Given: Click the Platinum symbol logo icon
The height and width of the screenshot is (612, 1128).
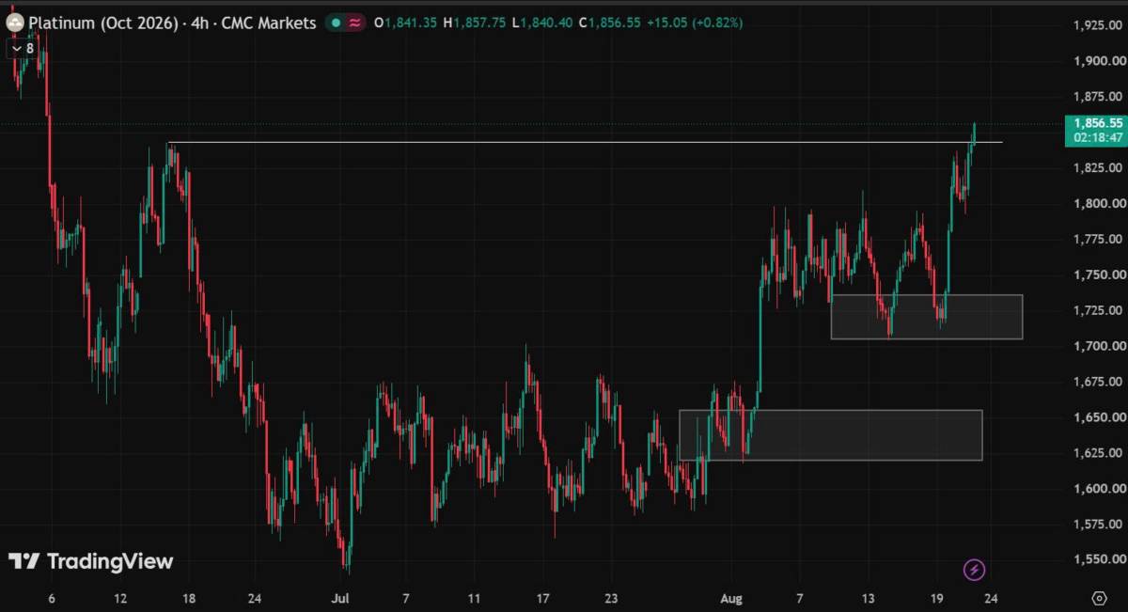Looking at the screenshot, I should [15, 23].
